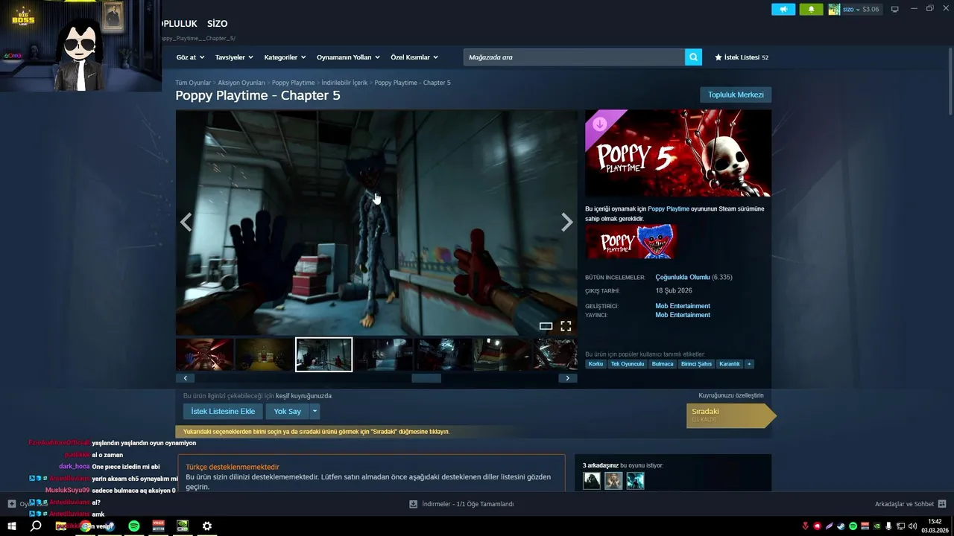The width and height of the screenshot is (954, 536).
Task: Open the Poppy Playtime base game image
Action: [631, 241]
